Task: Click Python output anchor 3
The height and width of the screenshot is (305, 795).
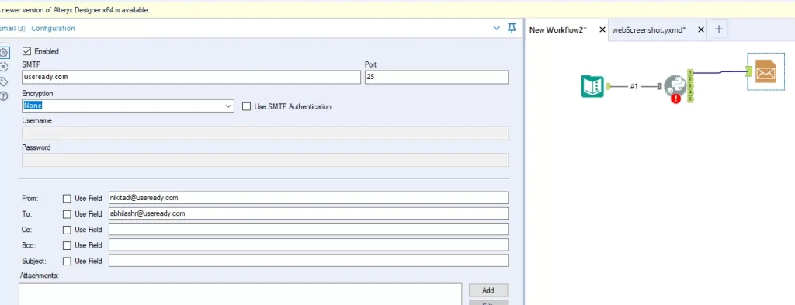Action: pyautogui.click(x=690, y=85)
